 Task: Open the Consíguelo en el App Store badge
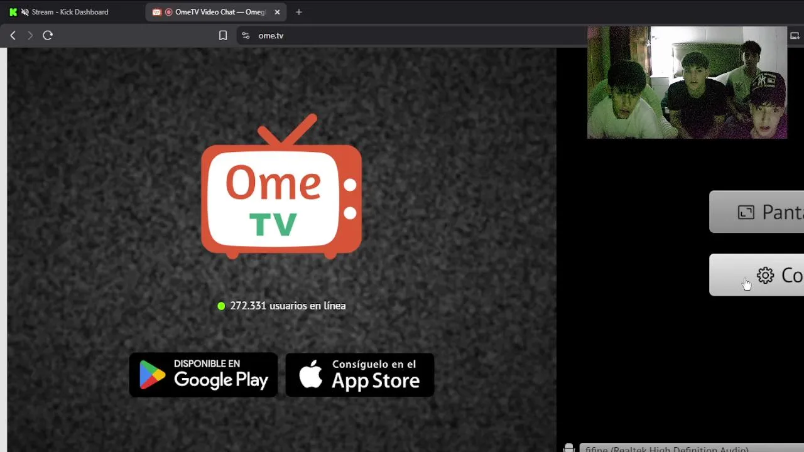click(360, 375)
